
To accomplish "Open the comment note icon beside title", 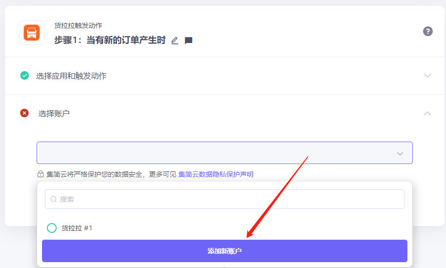I will coord(189,41).
